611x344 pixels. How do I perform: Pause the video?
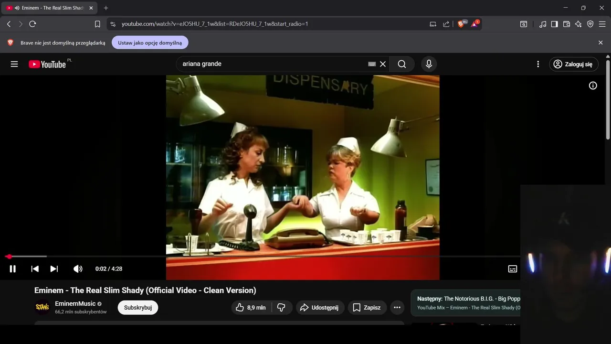(13, 269)
